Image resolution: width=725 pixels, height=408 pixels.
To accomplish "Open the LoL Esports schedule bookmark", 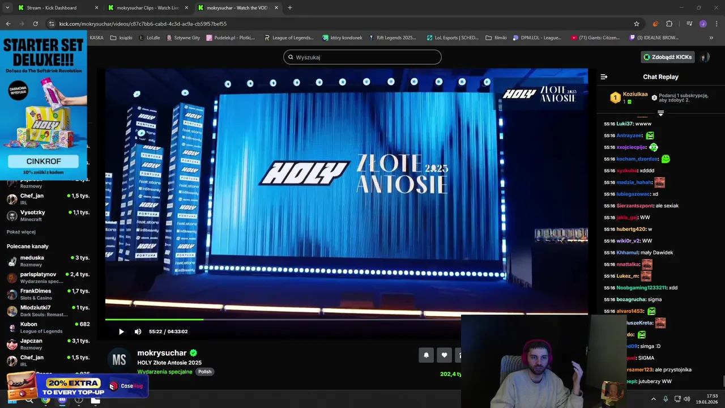I will tap(453, 38).
